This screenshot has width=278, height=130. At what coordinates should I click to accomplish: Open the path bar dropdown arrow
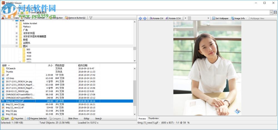click(x=271, y=12)
